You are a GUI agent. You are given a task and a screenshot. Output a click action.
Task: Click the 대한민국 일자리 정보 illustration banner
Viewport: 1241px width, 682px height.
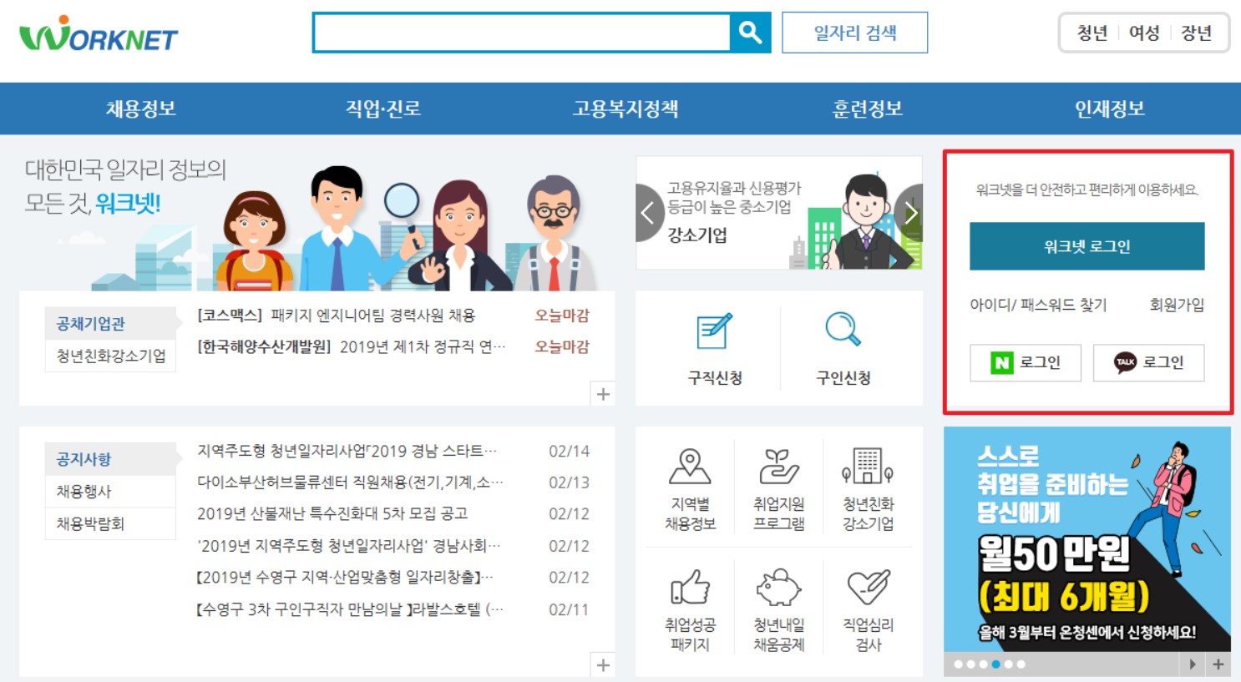[317, 223]
